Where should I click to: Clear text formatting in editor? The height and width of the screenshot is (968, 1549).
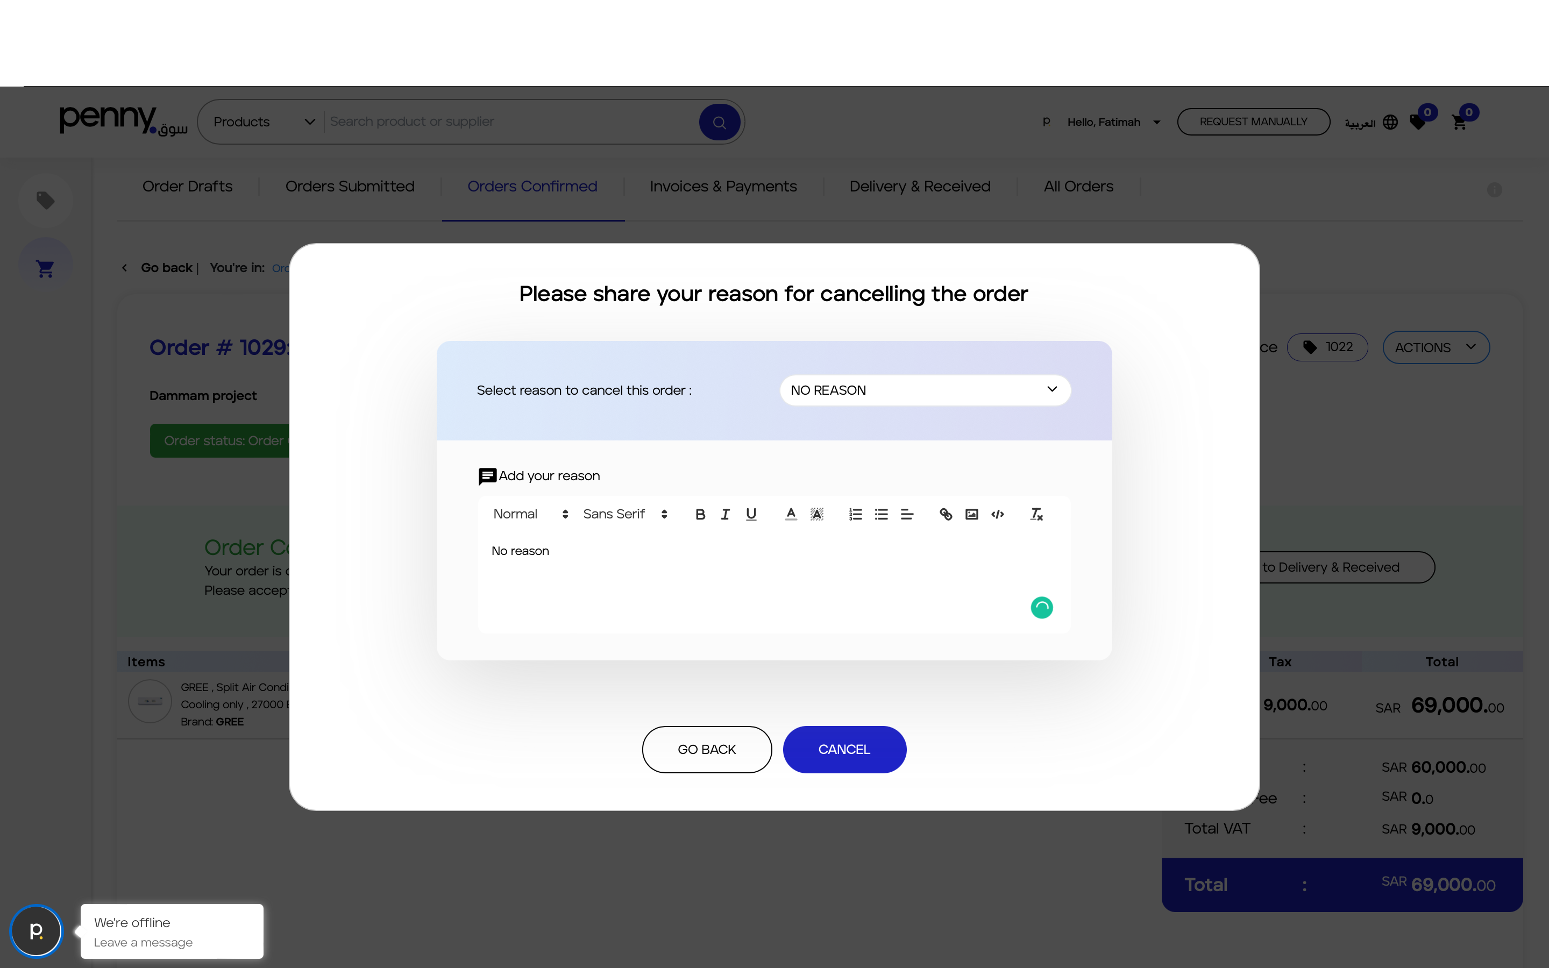tap(1037, 514)
